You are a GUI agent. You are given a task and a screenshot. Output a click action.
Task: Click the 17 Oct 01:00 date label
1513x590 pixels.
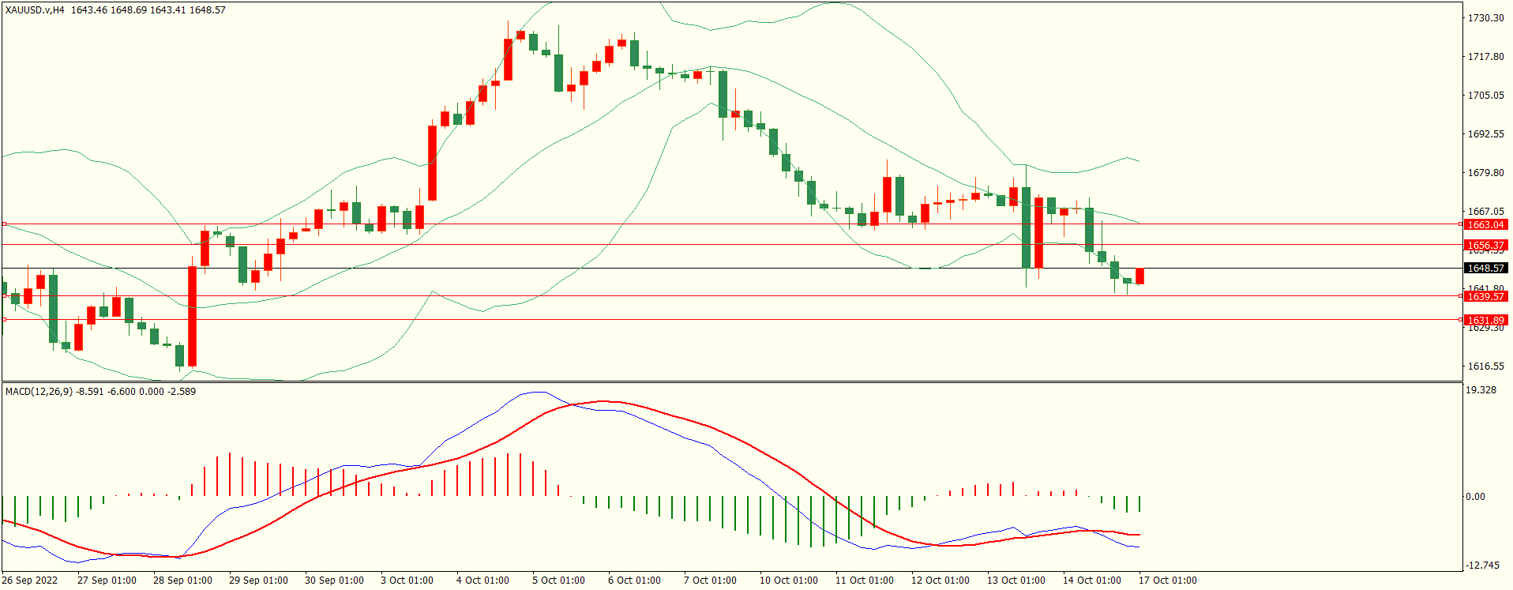[1168, 581]
